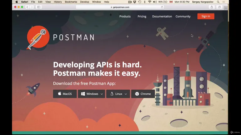The height and width of the screenshot is (135, 241).
Task: Click the battery status icon
Action: 165,2
